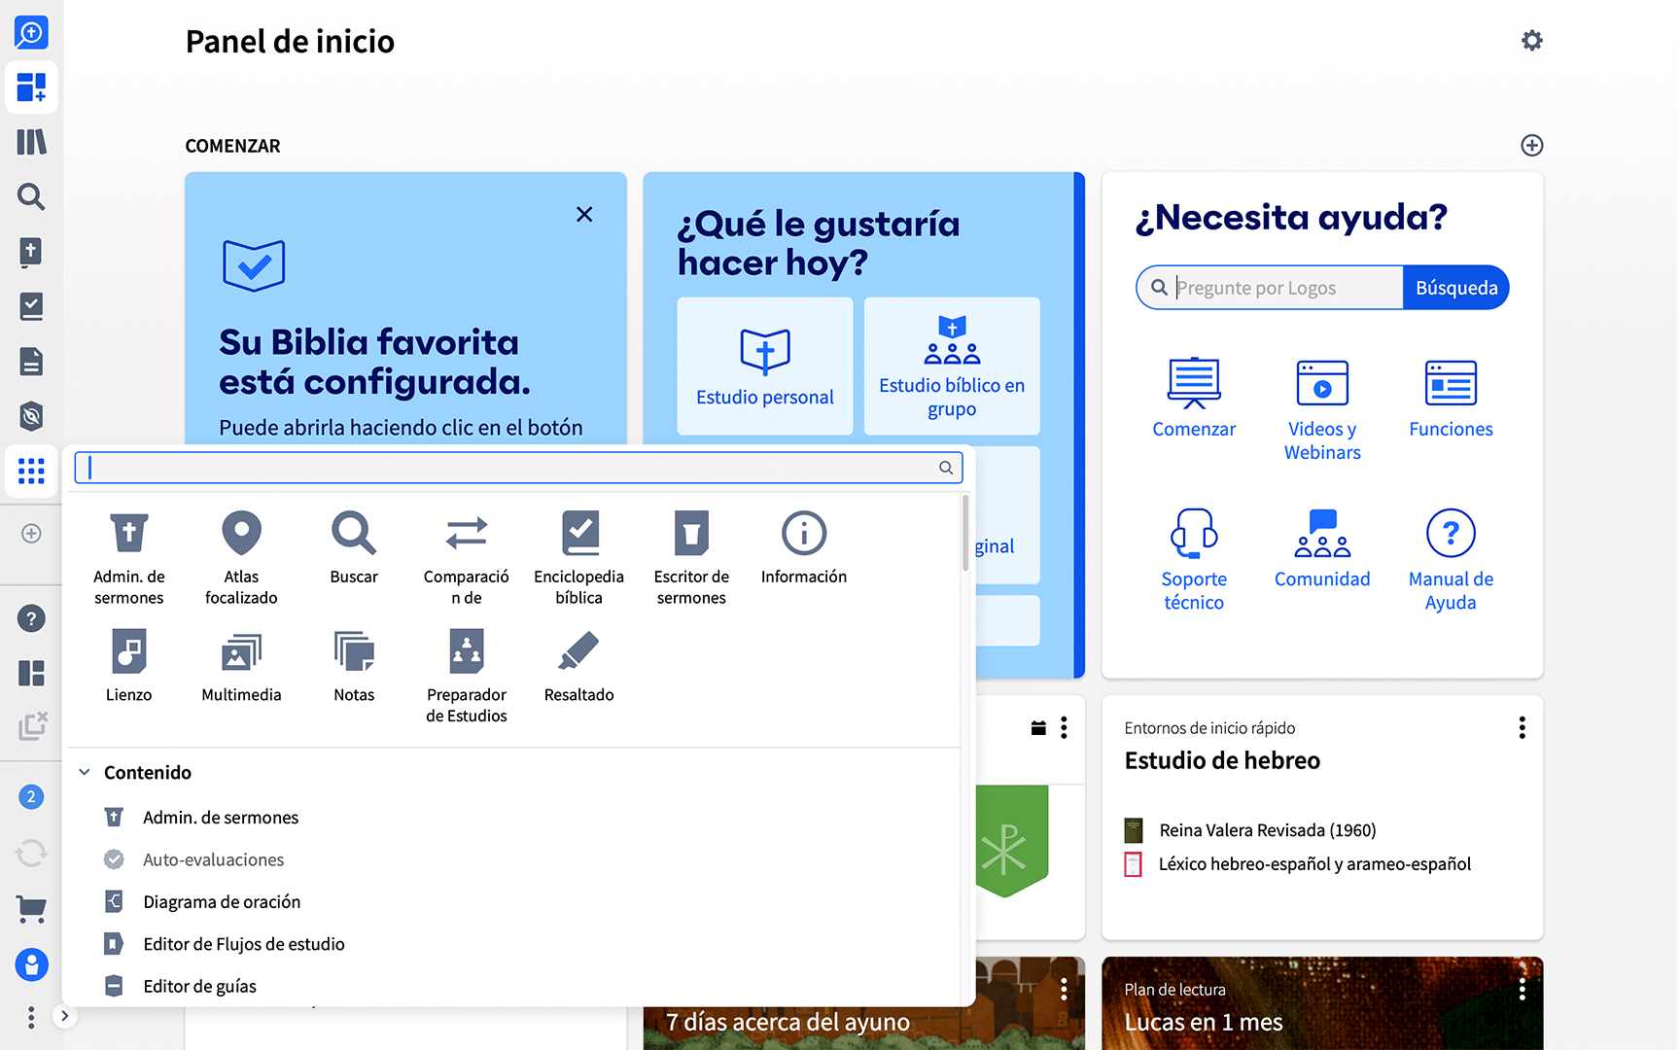
Task: Open the layouts icon in sidebar
Action: [31, 673]
